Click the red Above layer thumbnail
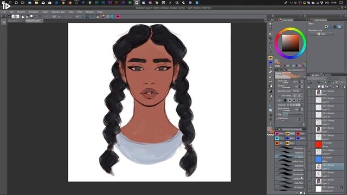 [318, 145]
